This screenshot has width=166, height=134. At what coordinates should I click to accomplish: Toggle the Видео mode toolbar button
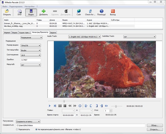[31, 12]
